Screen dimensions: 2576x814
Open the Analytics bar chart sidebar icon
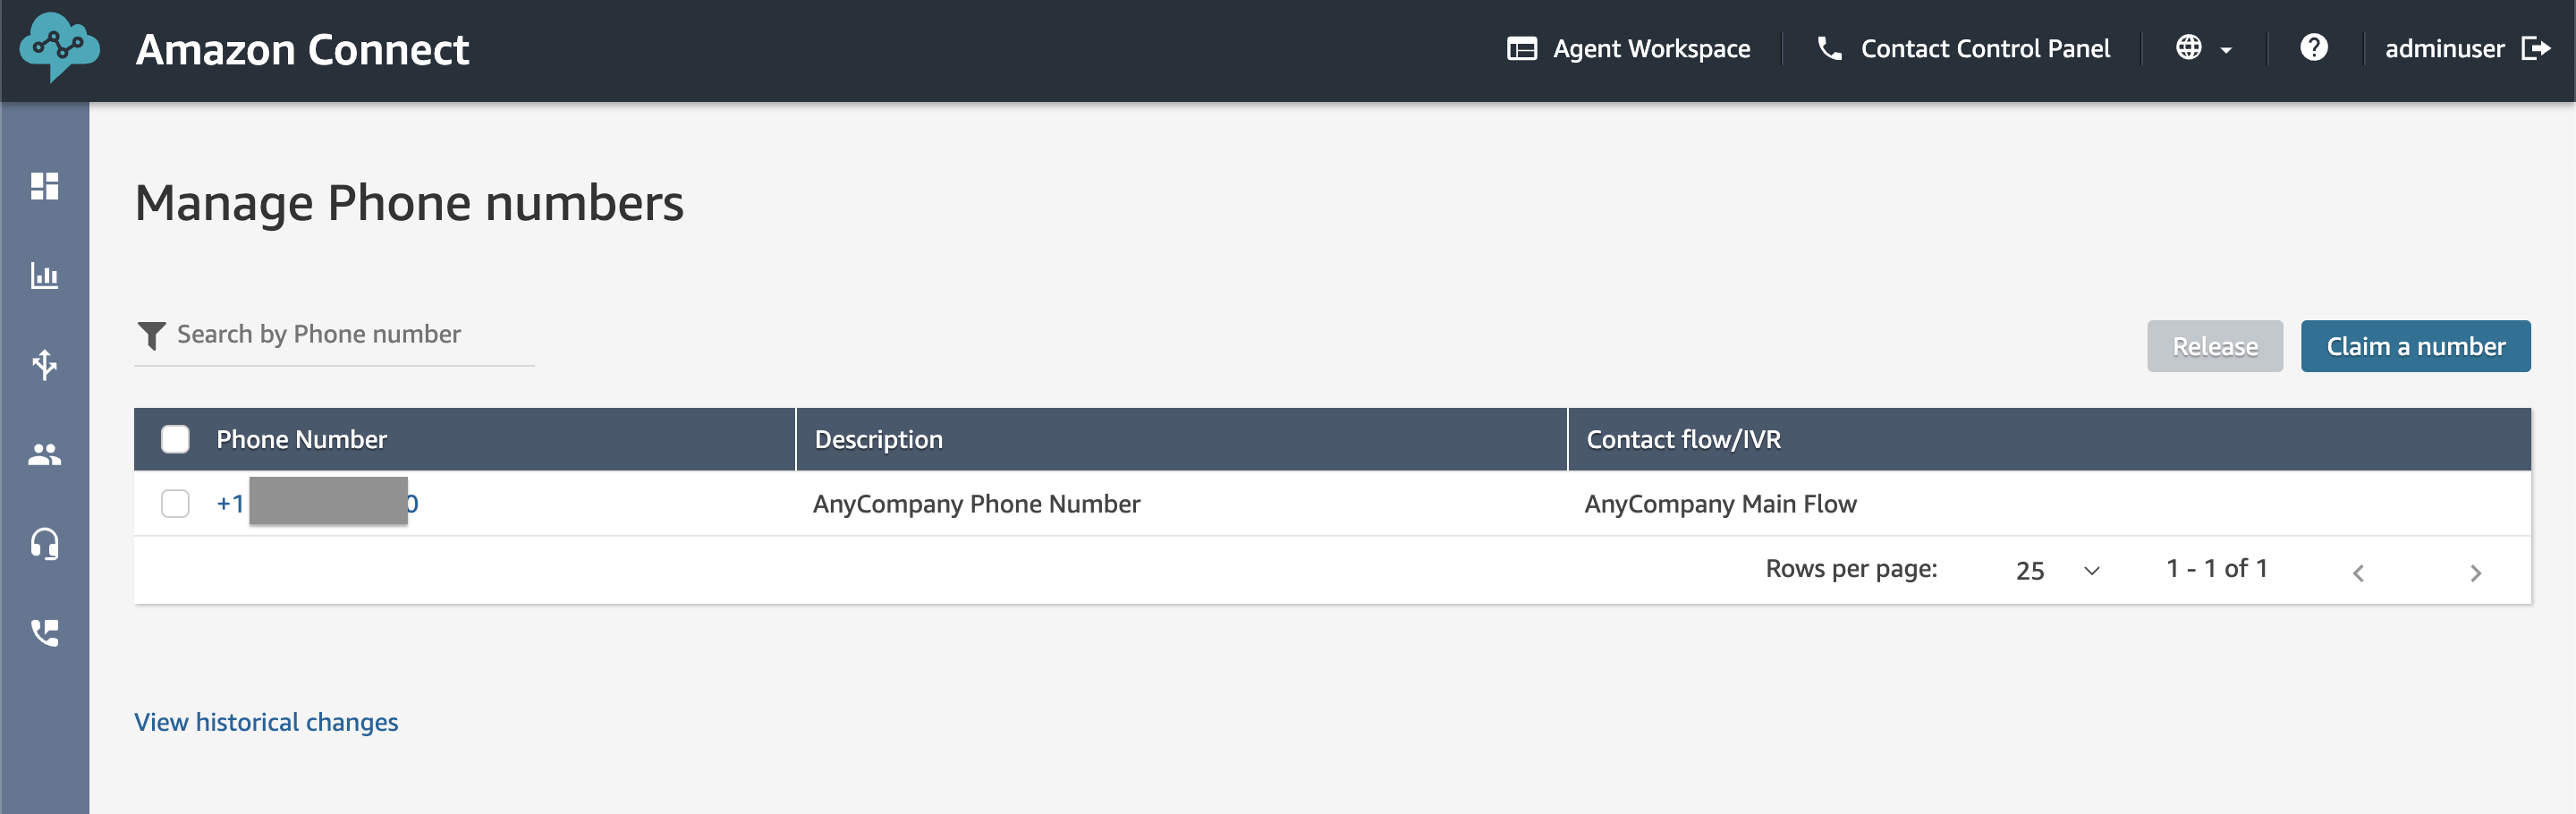(x=45, y=275)
